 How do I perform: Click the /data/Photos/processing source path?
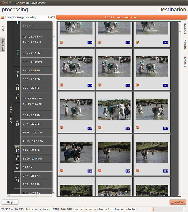tap(20, 17)
